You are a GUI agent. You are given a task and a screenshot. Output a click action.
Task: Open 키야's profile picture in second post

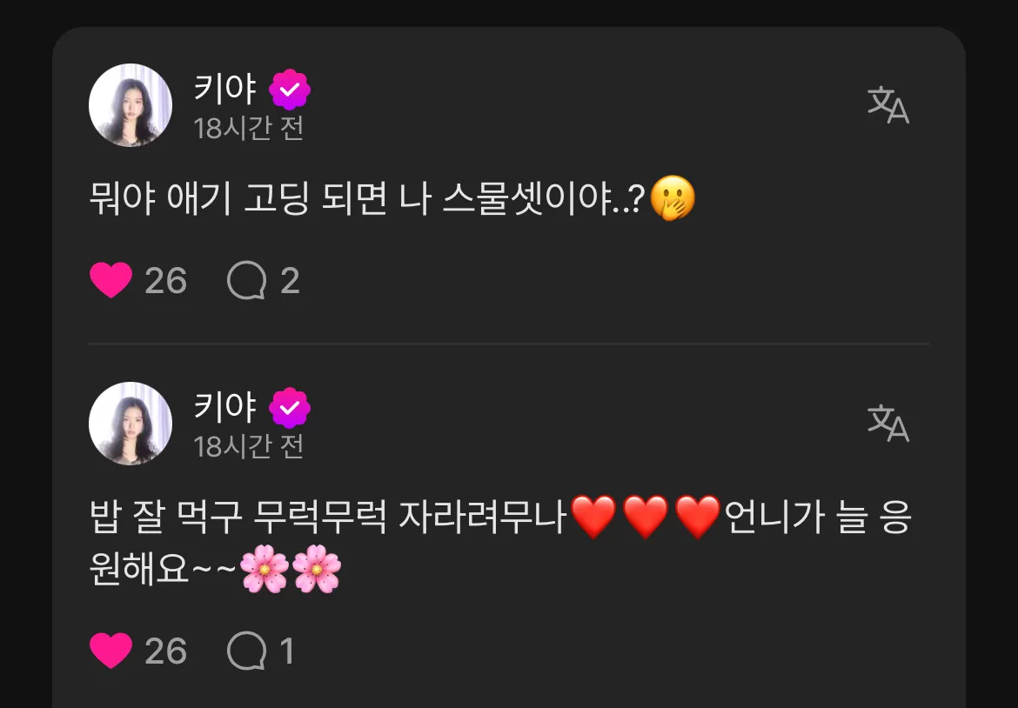click(x=131, y=423)
